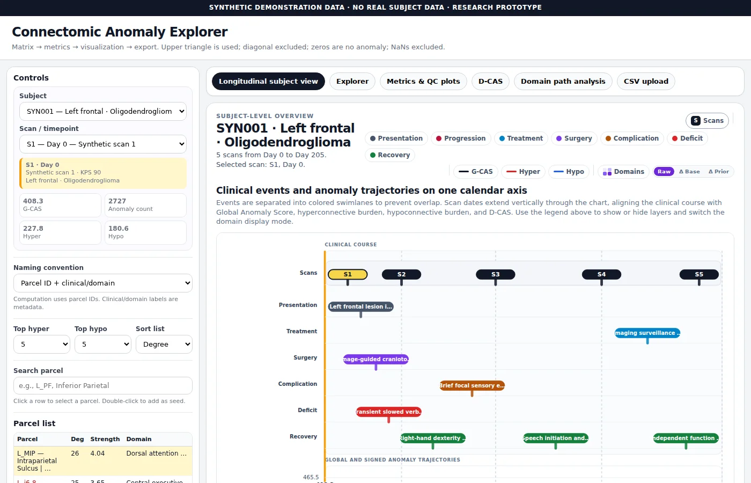Toggle the Domains display chip
Image resolution: width=751 pixels, height=483 pixels.
coord(623,172)
